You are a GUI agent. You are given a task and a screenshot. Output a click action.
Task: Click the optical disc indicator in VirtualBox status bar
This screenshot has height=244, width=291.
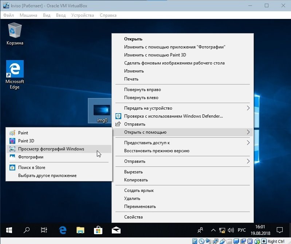click(x=201, y=241)
